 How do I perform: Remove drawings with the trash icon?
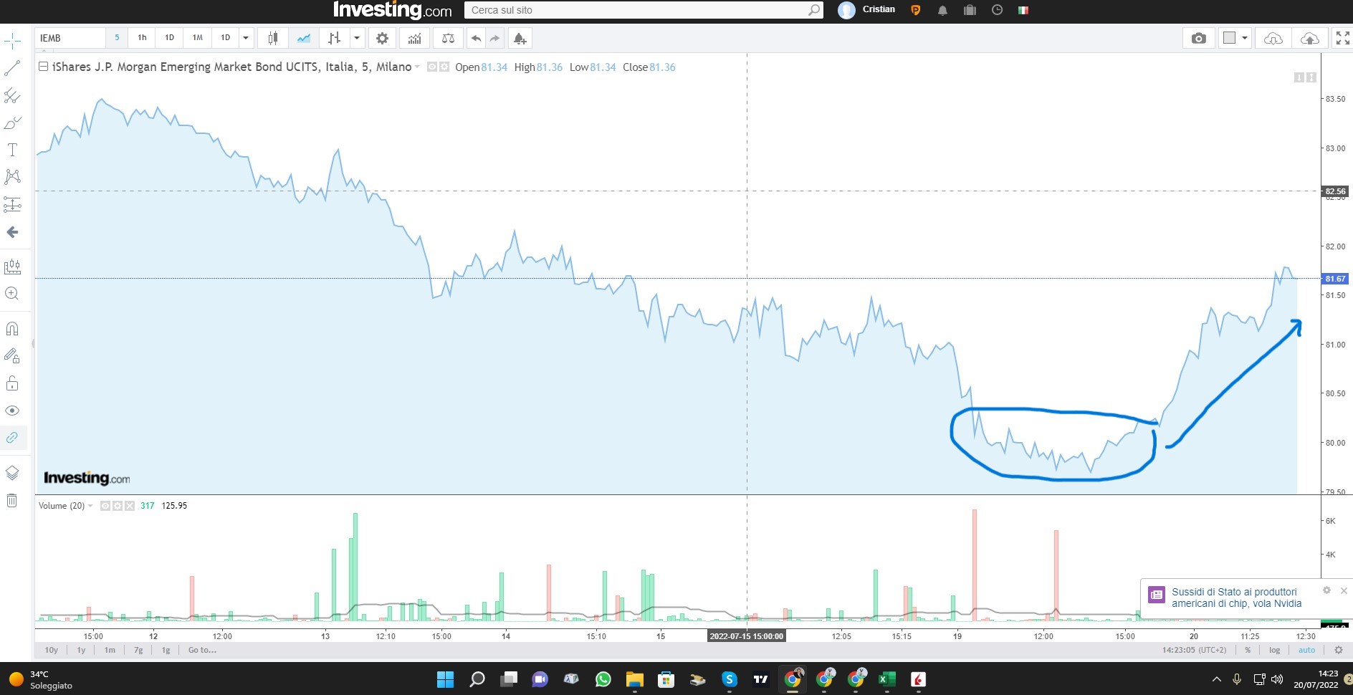[x=12, y=500]
